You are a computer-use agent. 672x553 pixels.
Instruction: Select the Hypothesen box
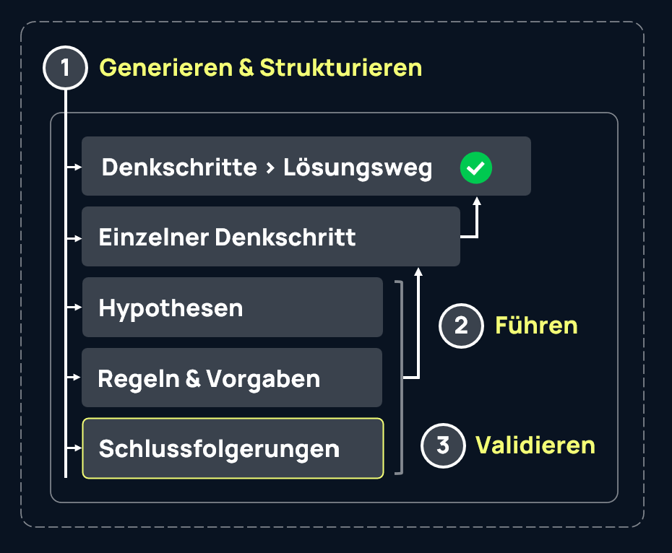232,308
